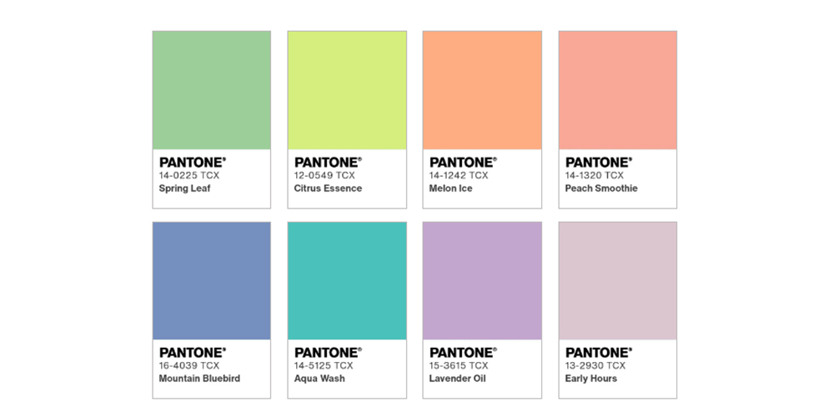Click the 'Melon Ice' color name
Image resolution: width=834 pixels, height=417 pixels.
click(451, 188)
